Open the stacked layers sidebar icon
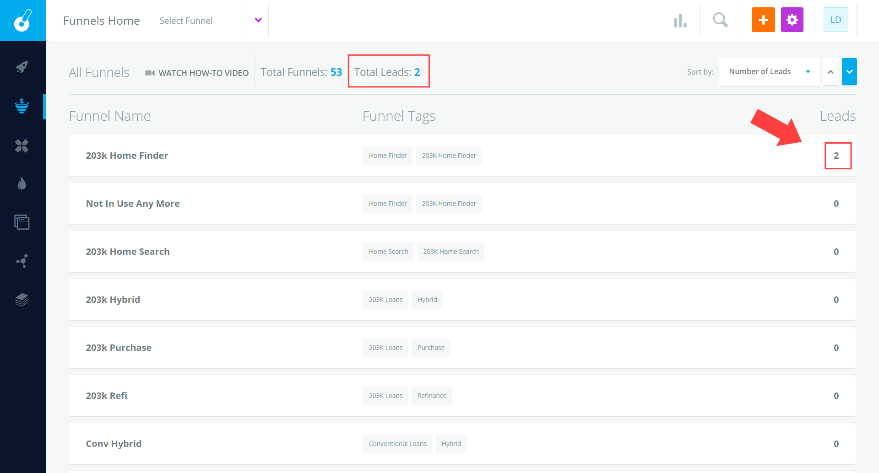The width and height of the screenshot is (879, 473). (22, 300)
